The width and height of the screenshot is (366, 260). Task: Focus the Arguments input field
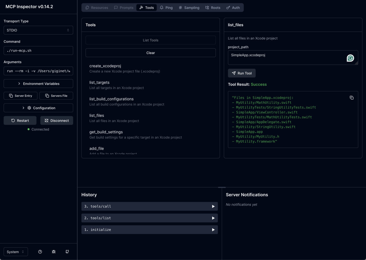tap(38, 71)
